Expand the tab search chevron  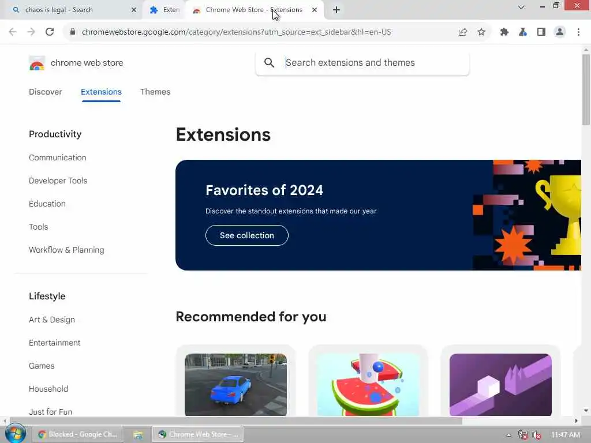[x=521, y=7]
